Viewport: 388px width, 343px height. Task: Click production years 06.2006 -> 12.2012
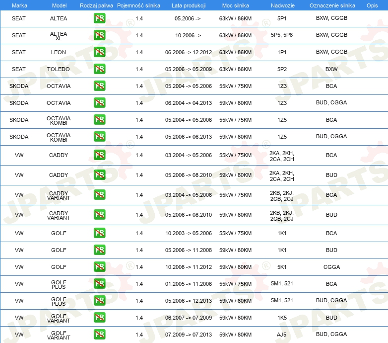pyautogui.click(x=189, y=52)
